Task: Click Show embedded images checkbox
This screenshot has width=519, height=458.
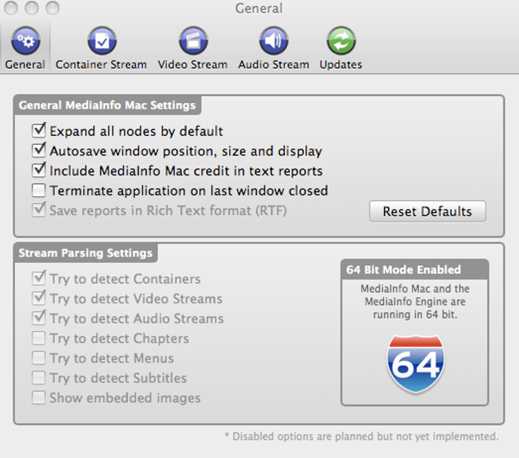Action: tap(39, 398)
